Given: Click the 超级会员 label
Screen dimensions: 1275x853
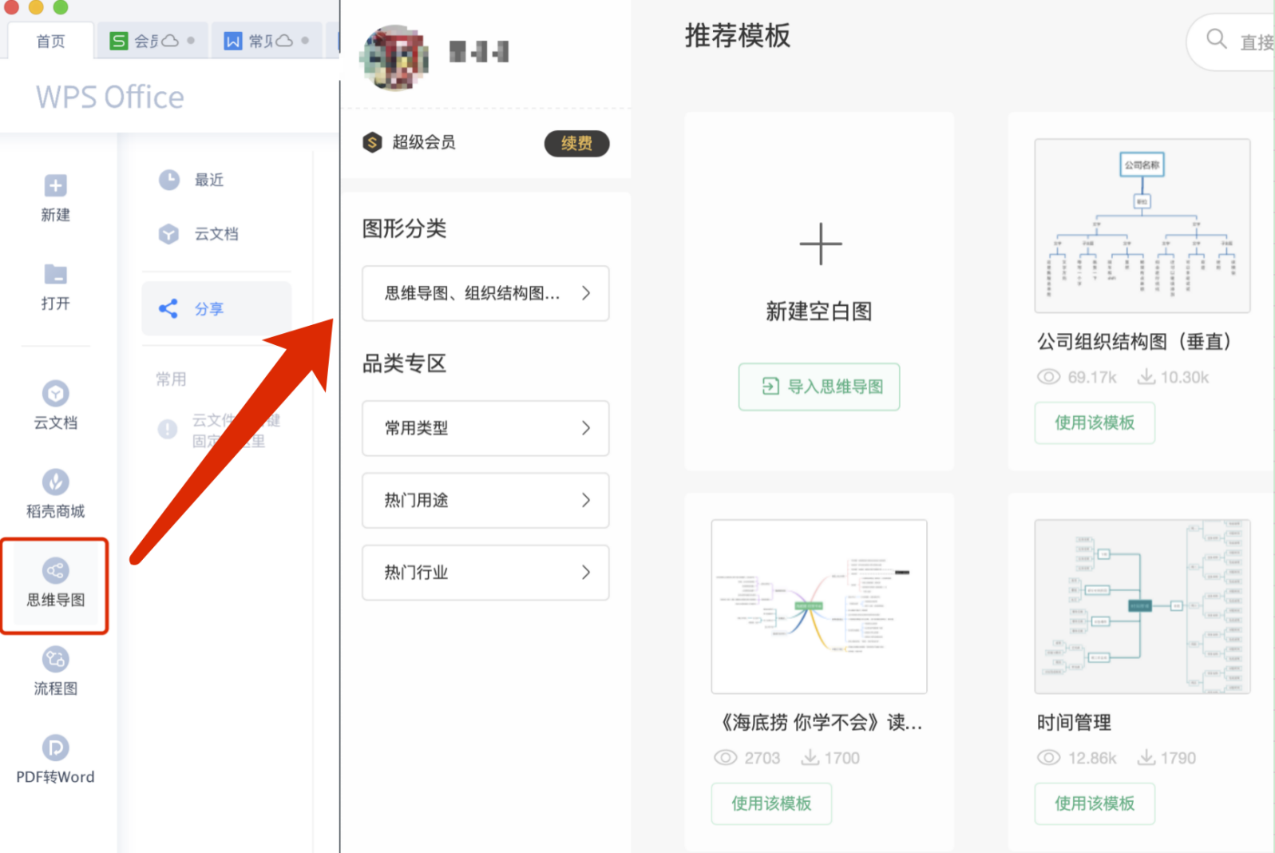Looking at the screenshot, I should (424, 142).
